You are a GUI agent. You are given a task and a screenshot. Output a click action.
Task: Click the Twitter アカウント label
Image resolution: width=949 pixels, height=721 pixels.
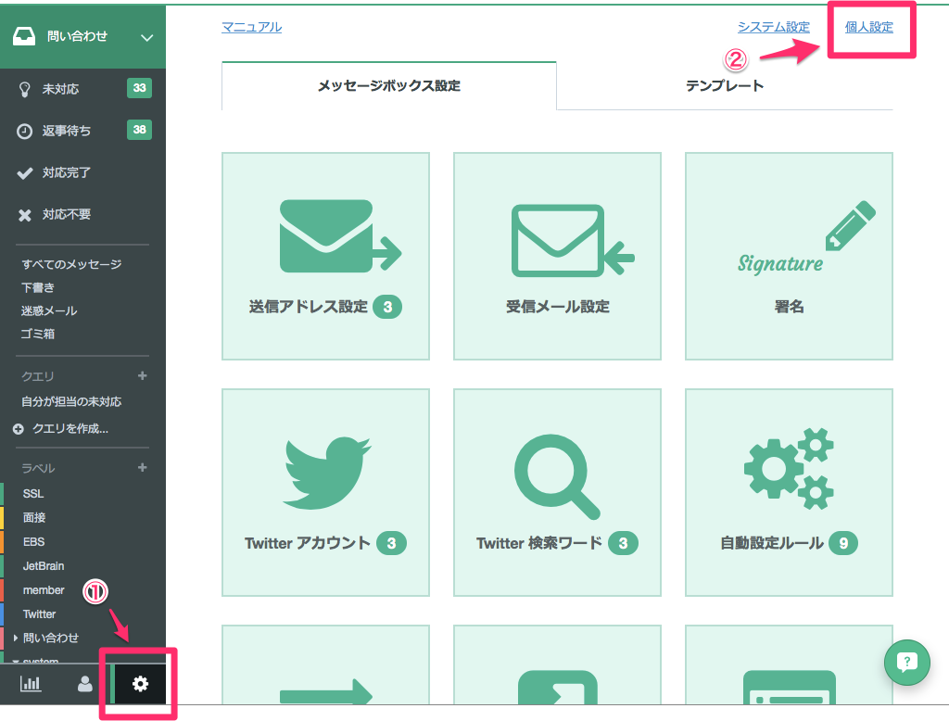(x=308, y=543)
